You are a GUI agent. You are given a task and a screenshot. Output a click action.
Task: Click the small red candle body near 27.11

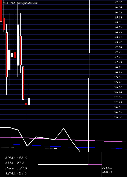(x=26, y=104)
